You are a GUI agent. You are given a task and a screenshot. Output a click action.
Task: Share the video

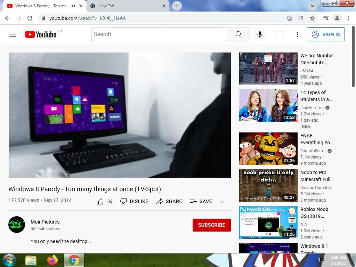[169, 201]
